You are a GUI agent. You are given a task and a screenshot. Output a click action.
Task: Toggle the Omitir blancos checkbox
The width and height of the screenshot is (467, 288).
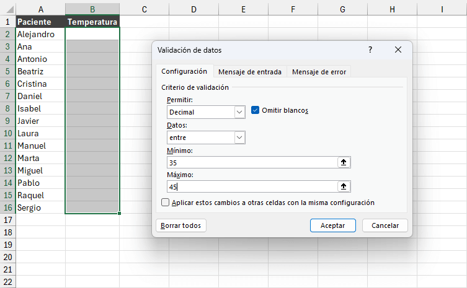[x=255, y=110]
